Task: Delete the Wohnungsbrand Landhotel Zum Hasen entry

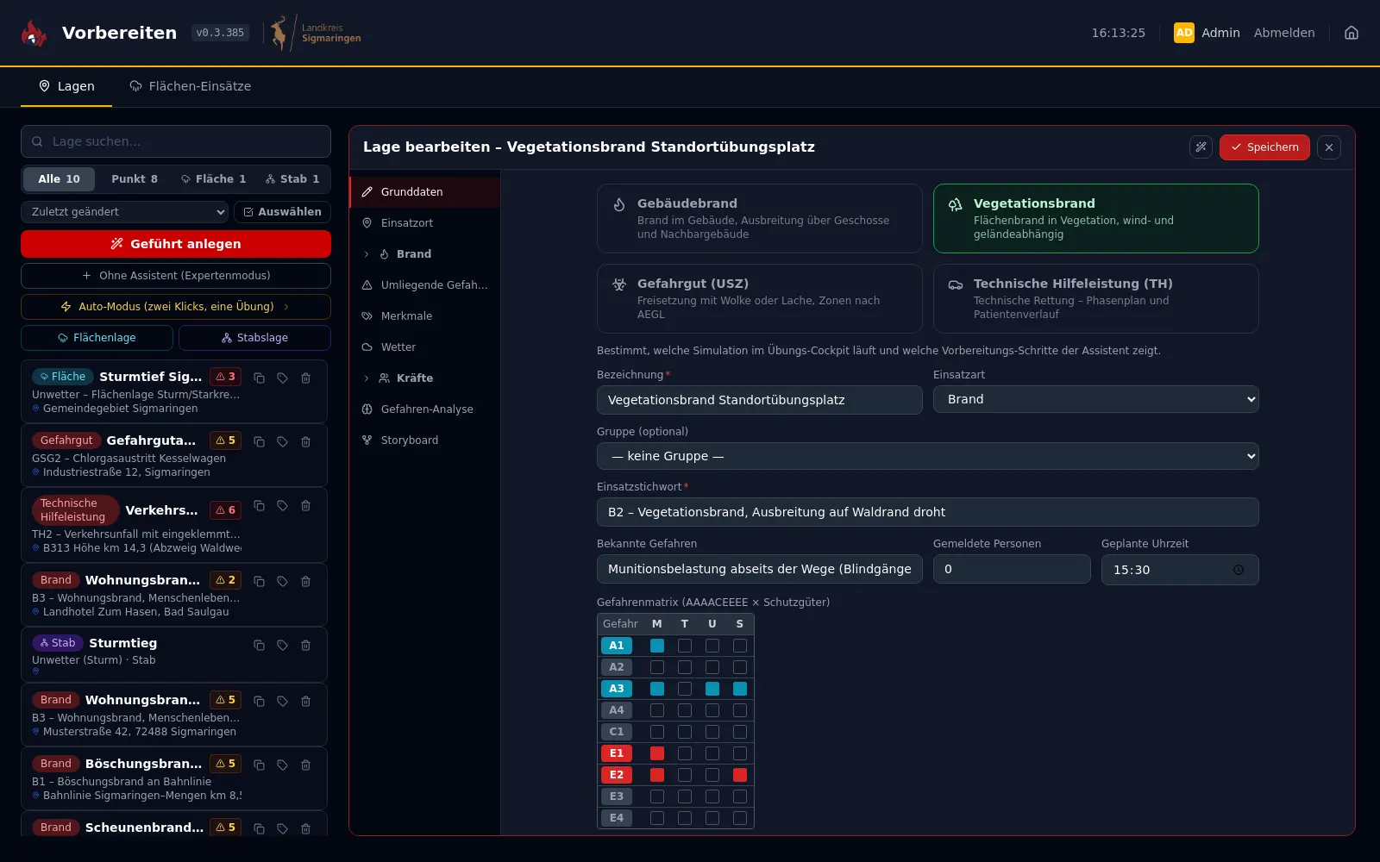Action: click(x=305, y=582)
